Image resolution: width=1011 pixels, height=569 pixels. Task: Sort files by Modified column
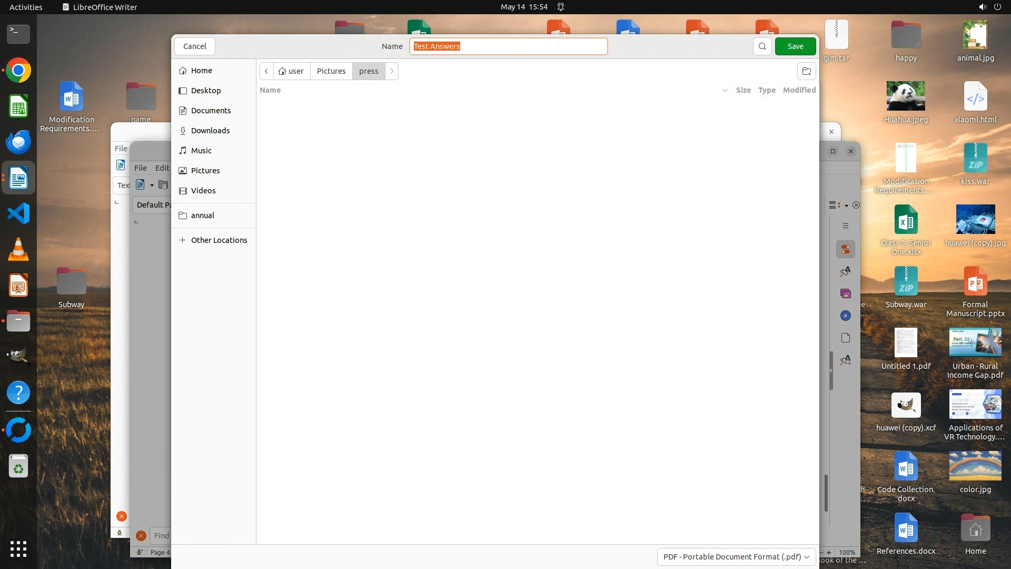tap(799, 90)
